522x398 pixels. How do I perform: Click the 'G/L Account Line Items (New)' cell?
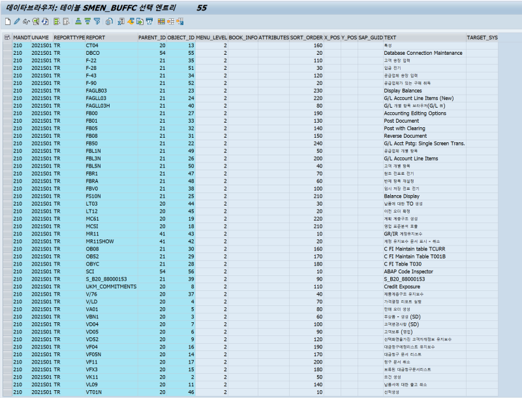point(425,98)
